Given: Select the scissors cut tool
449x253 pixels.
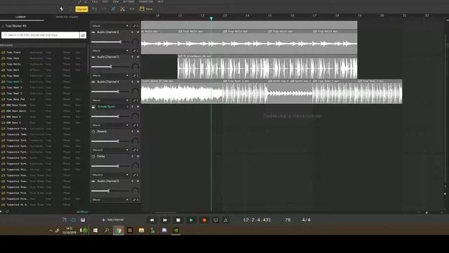Looking at the screenshot, I should coord(123,9).
